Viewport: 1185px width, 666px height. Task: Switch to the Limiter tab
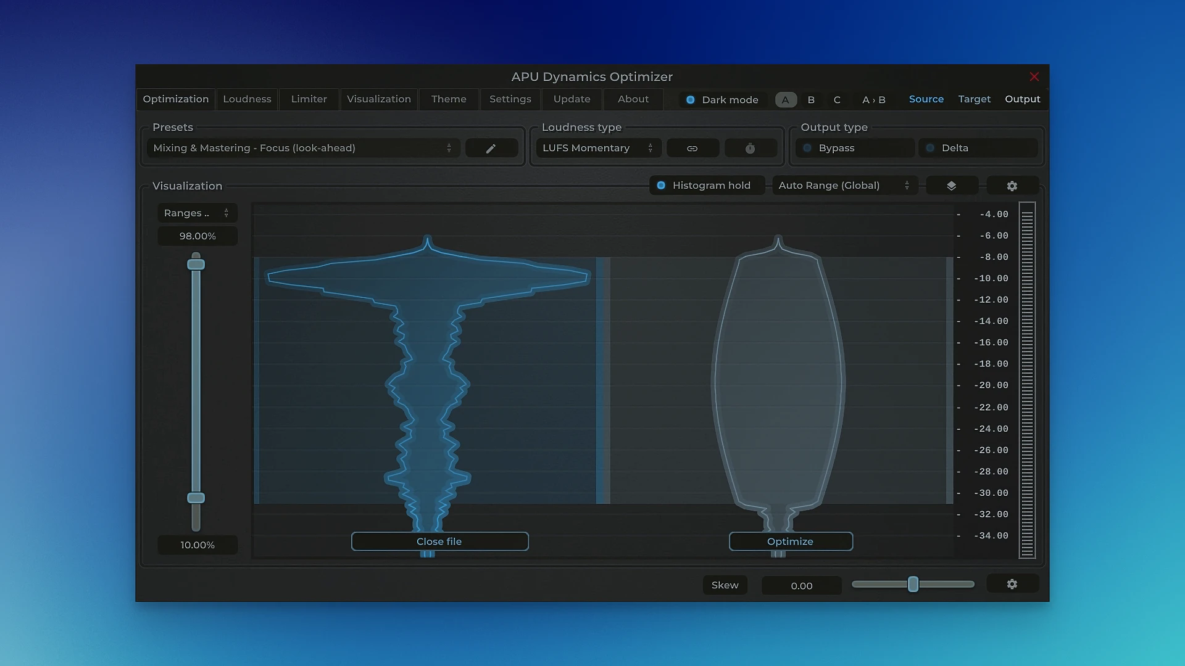309,99
